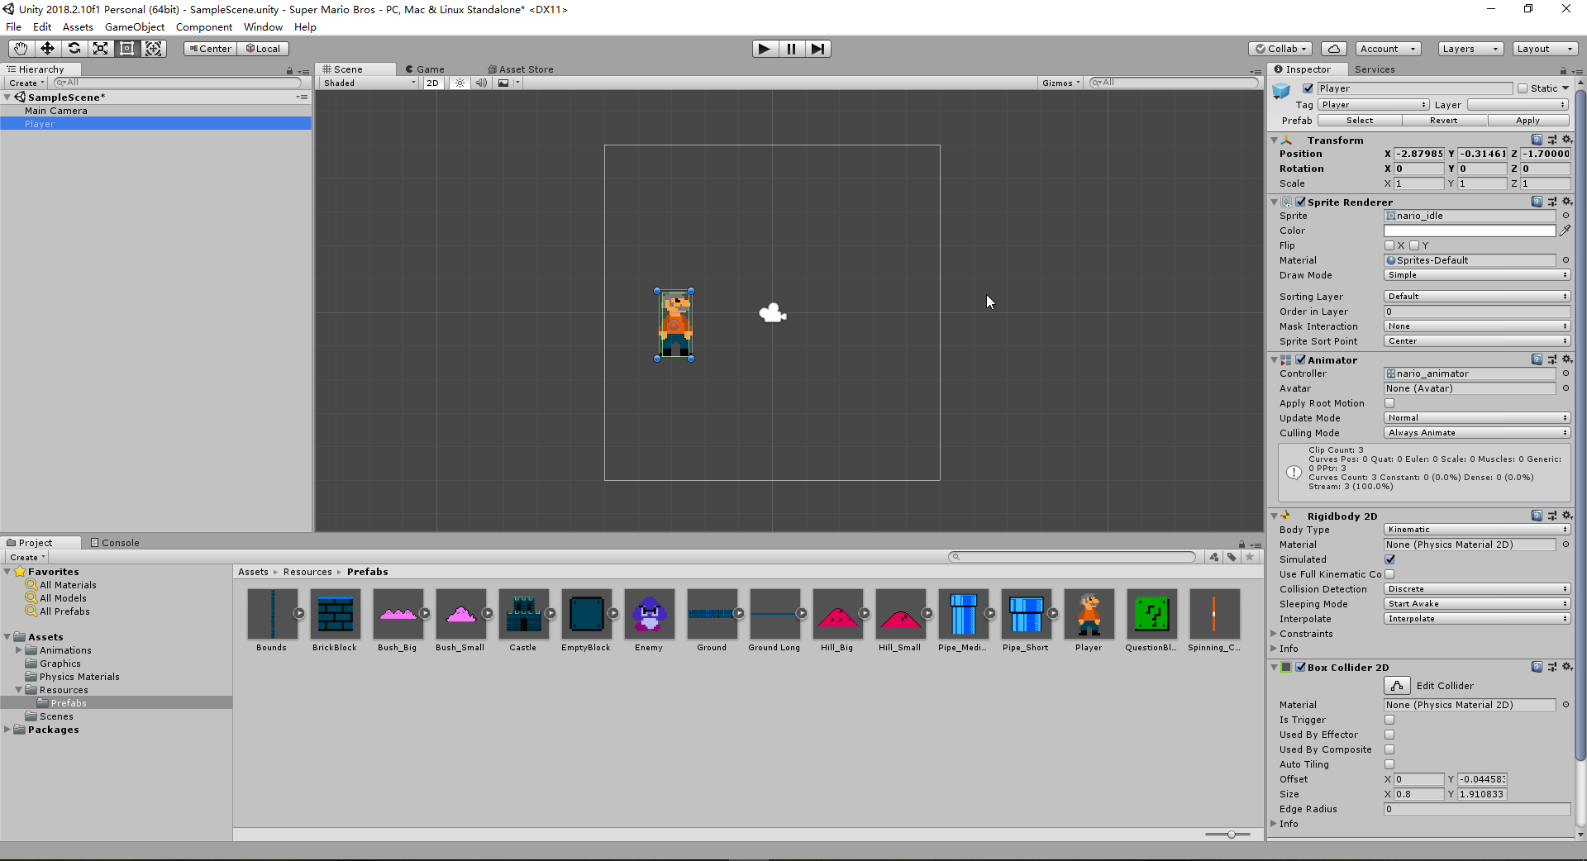The height and width of the screenshot is (861, 1587).
Task: Click the Pause button
Action: click(791, 49)
